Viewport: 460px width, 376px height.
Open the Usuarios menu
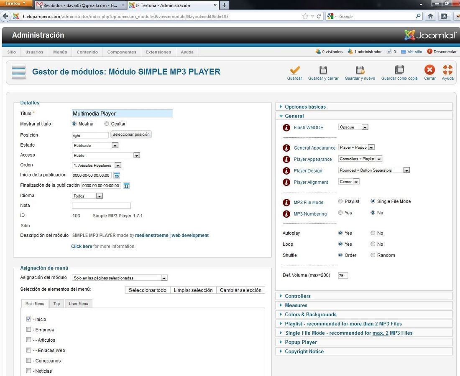click(34, 52)
